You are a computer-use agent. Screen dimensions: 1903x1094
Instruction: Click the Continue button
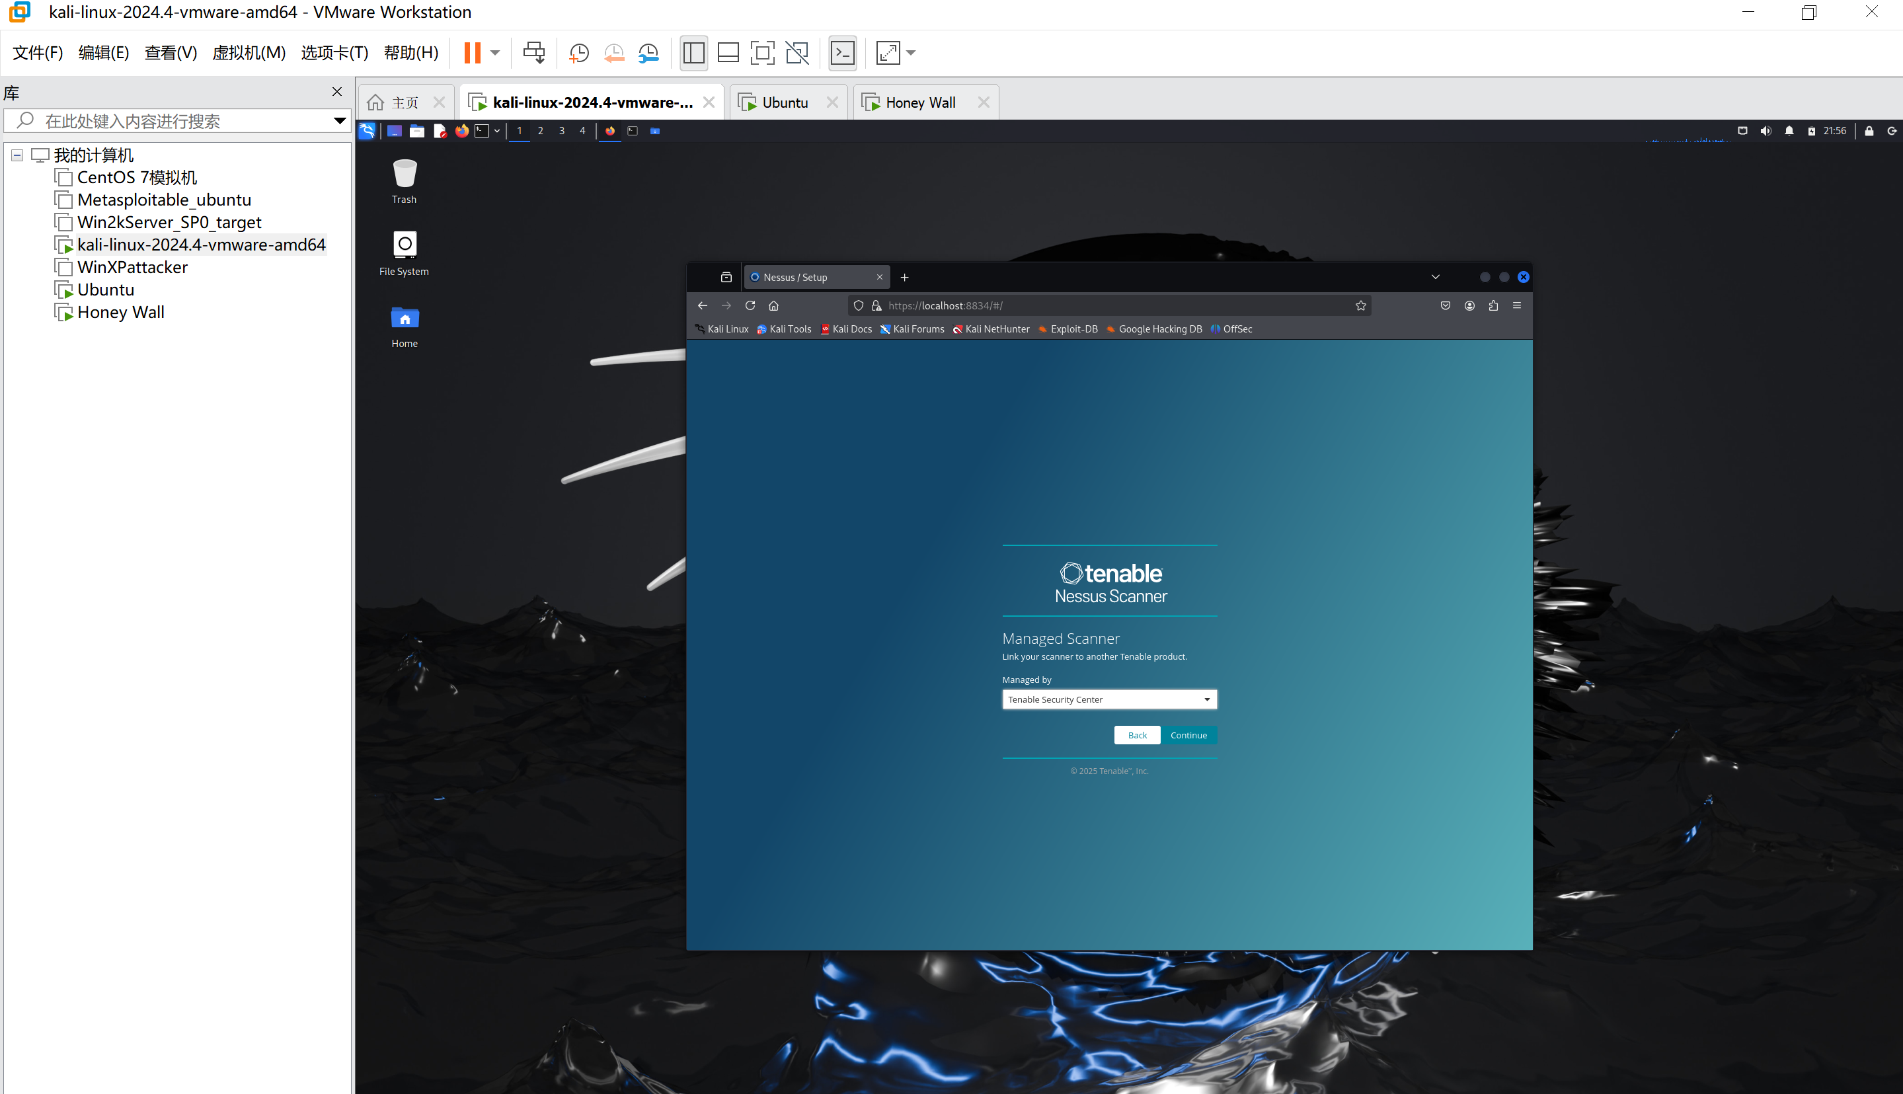(1188, 734)
